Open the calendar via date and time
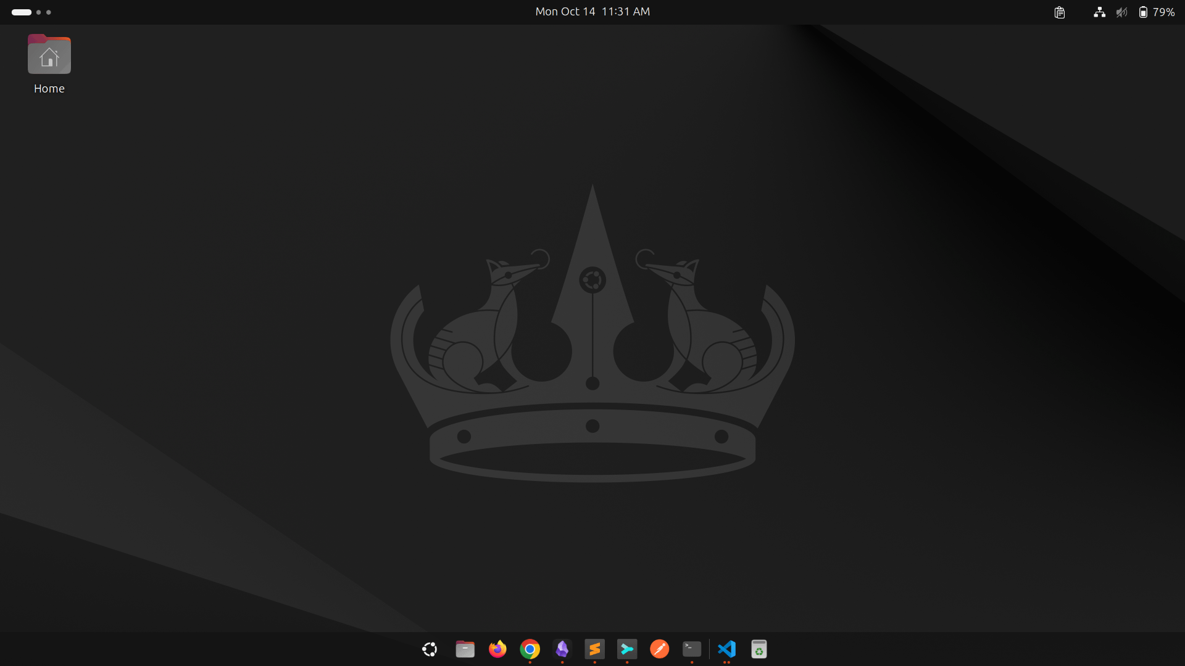Viewport: 1185px width, 666px height. [x=592, y=12]
